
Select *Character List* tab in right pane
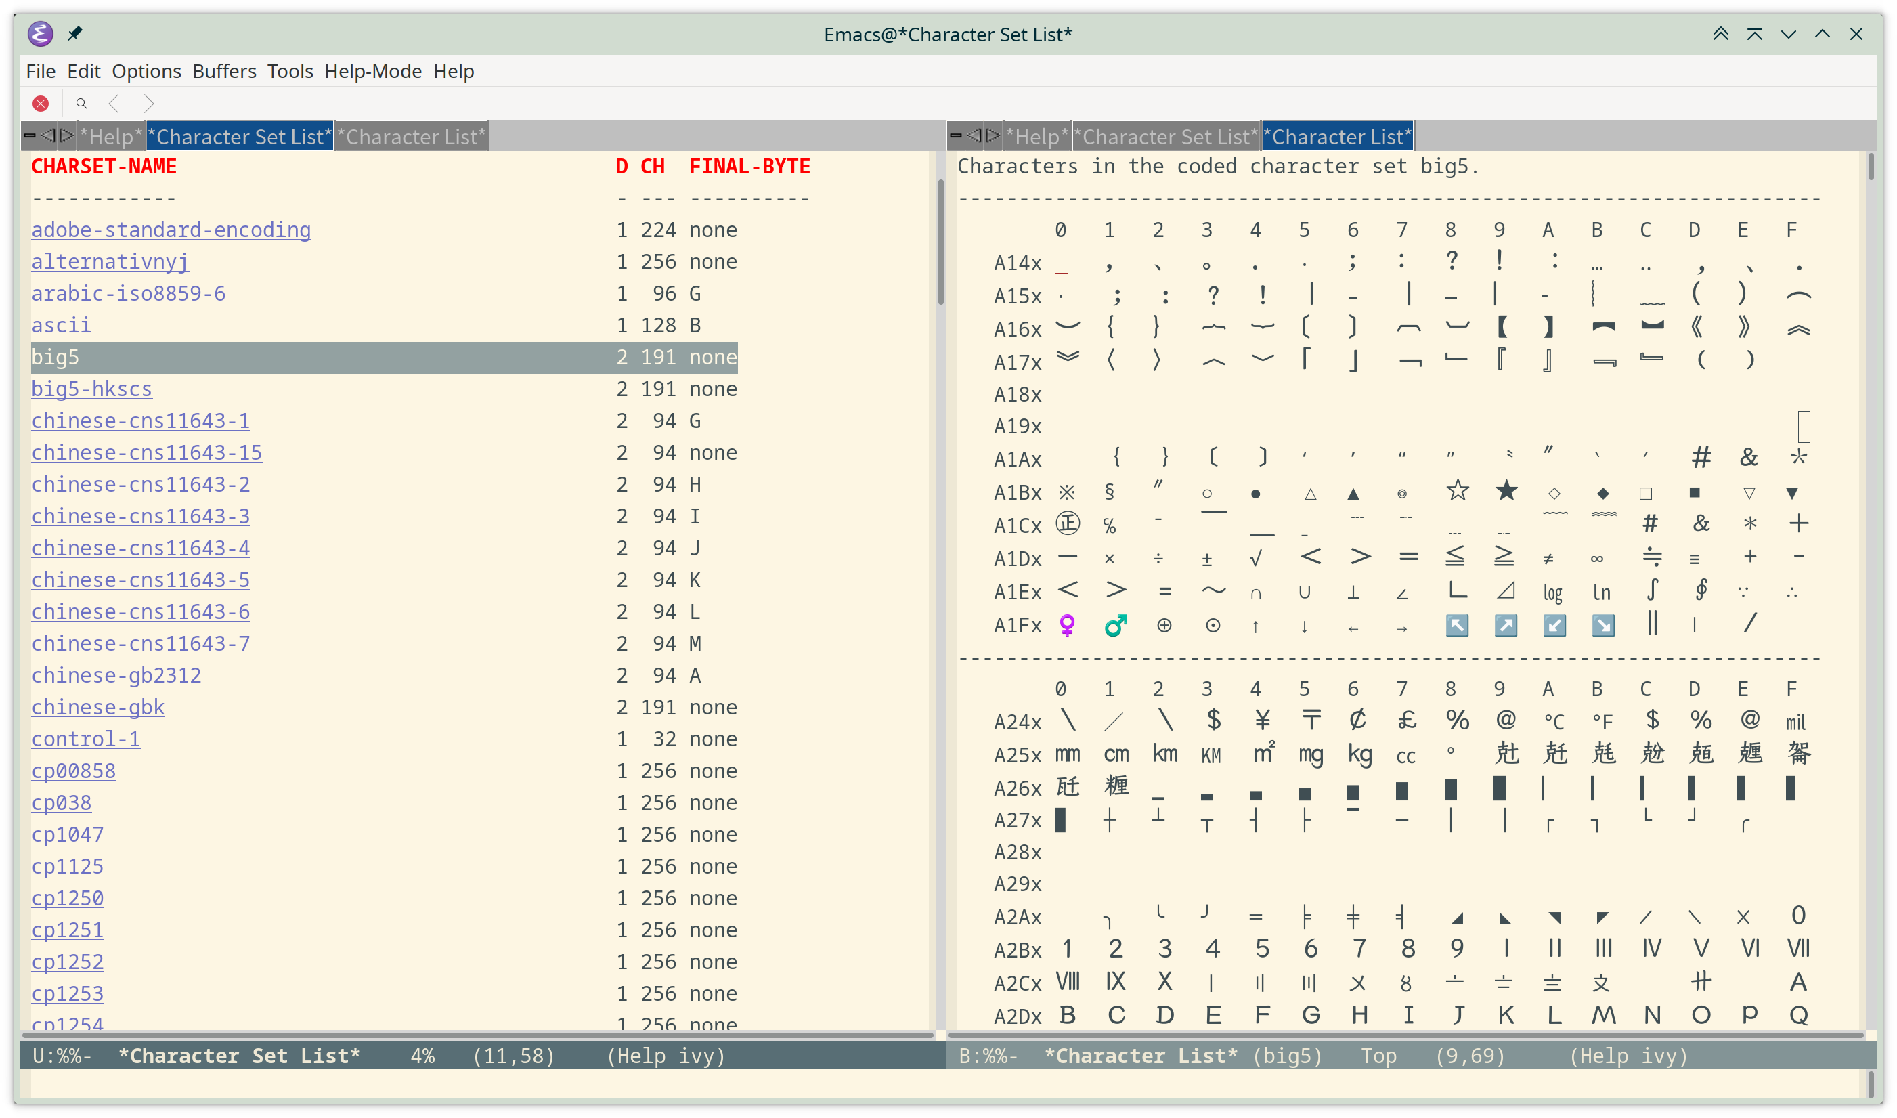1338,136
